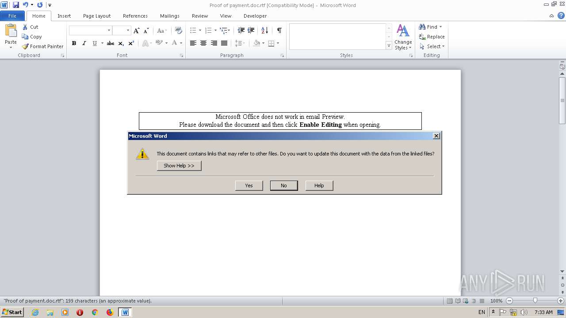Toggle Subscript formatting

click(121, 43)
